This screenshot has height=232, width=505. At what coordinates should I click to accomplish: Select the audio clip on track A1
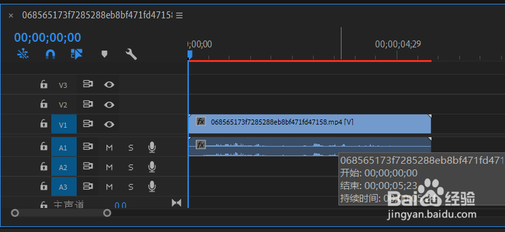coord(309,147)
